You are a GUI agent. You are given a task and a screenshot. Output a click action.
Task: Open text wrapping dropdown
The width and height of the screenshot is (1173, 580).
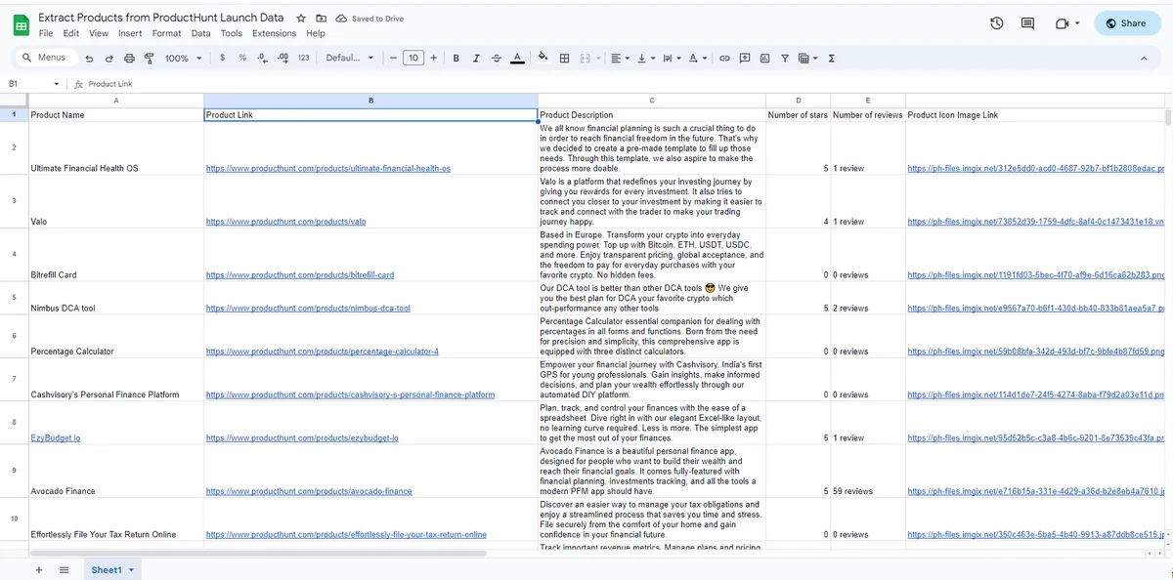point(672,59)
